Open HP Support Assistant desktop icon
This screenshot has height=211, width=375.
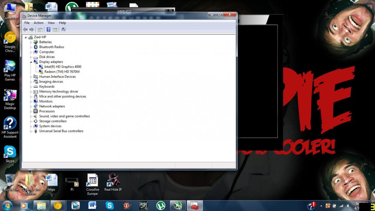(10, 127)
